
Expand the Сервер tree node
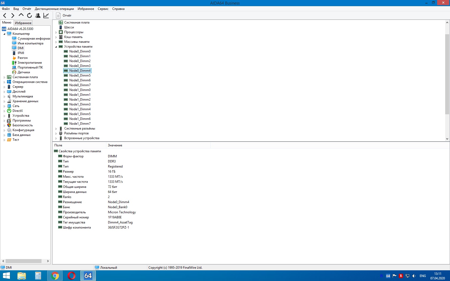coord(4,87)
